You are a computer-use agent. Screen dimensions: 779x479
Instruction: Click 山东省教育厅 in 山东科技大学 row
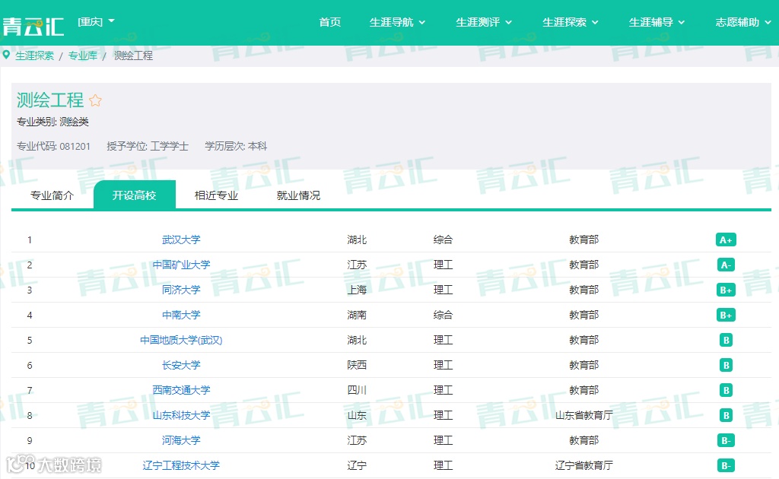583,415
